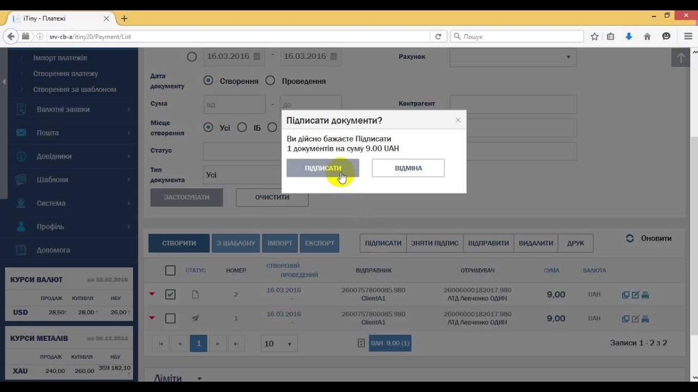Screen dimensions: 698x392
Task: Click the Контрагент input field
Action: click(x=513, y=105)
